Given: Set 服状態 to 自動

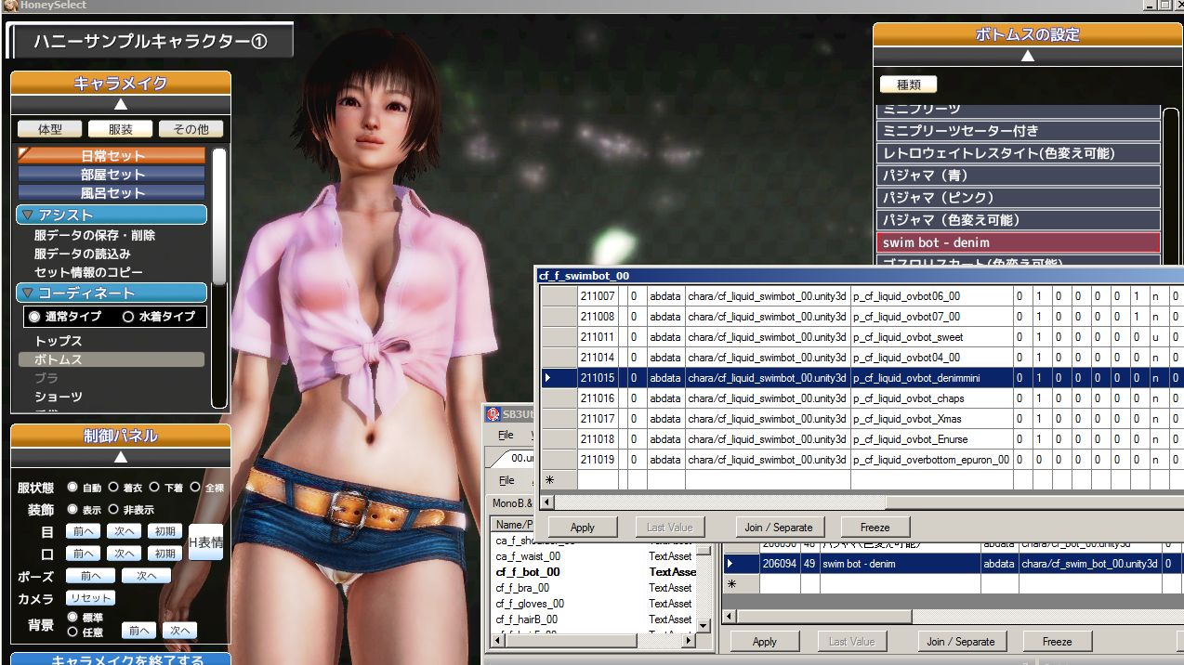Looking at the screenshot, I should point(72,487).
